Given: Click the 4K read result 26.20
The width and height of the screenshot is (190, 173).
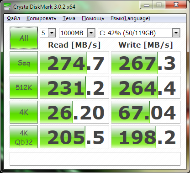Looking at the screenshot, I should pos(74,112).
